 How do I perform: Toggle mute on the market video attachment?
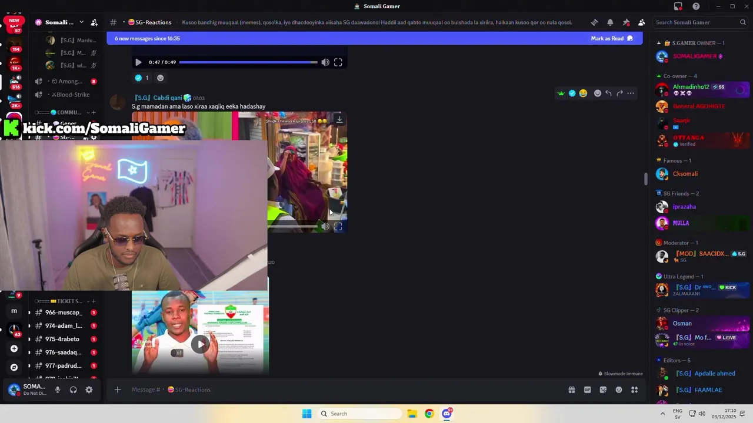tap(325, 226)
